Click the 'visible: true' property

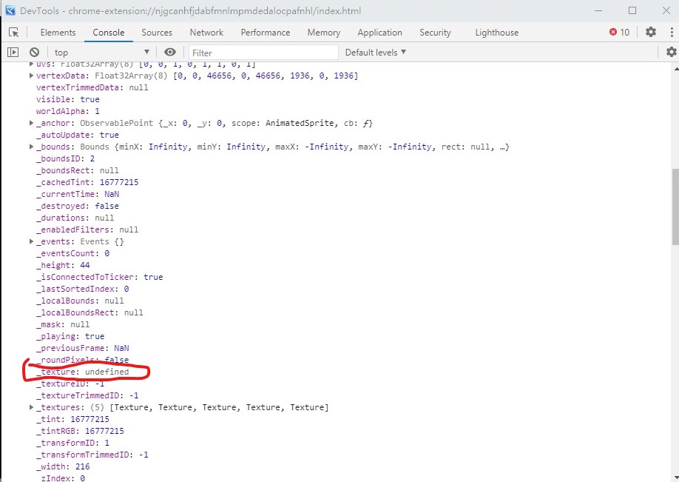(68, 99)
